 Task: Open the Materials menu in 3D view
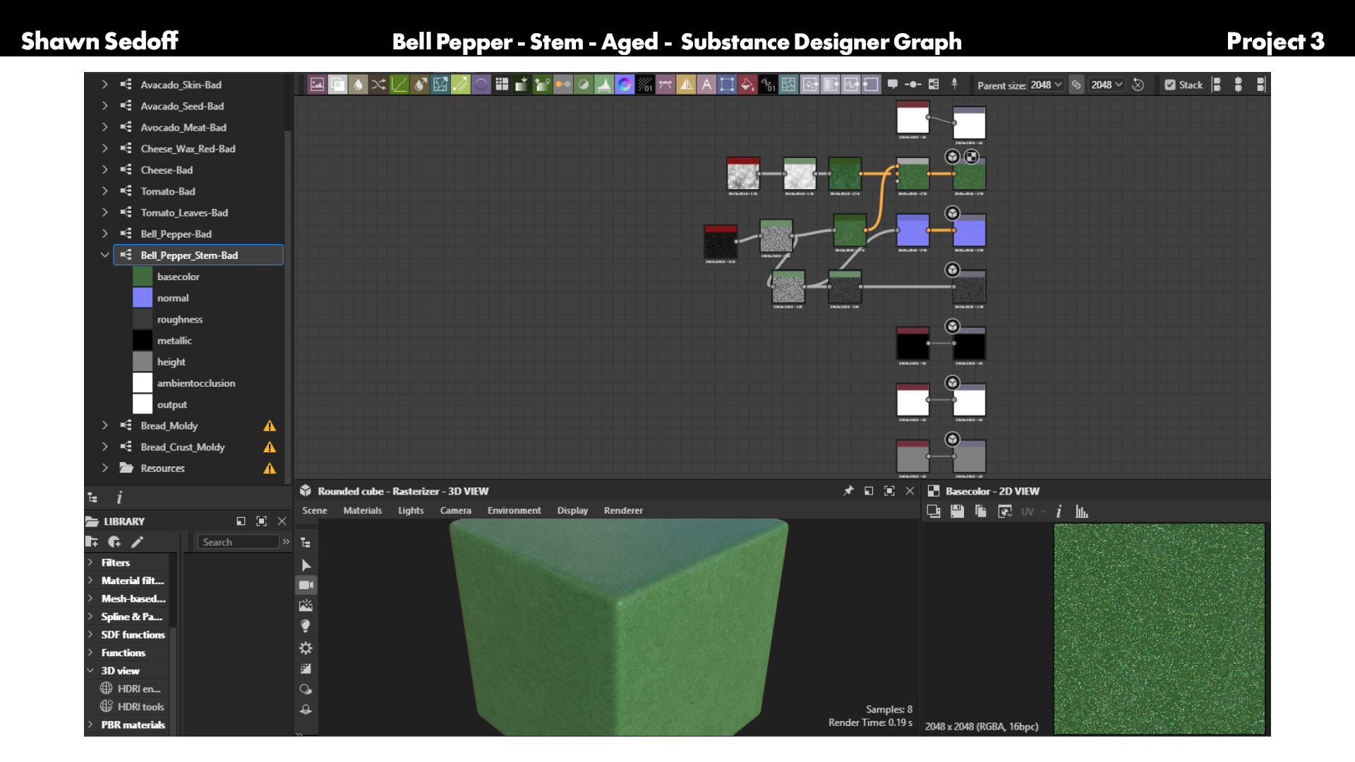coord(363,510)
